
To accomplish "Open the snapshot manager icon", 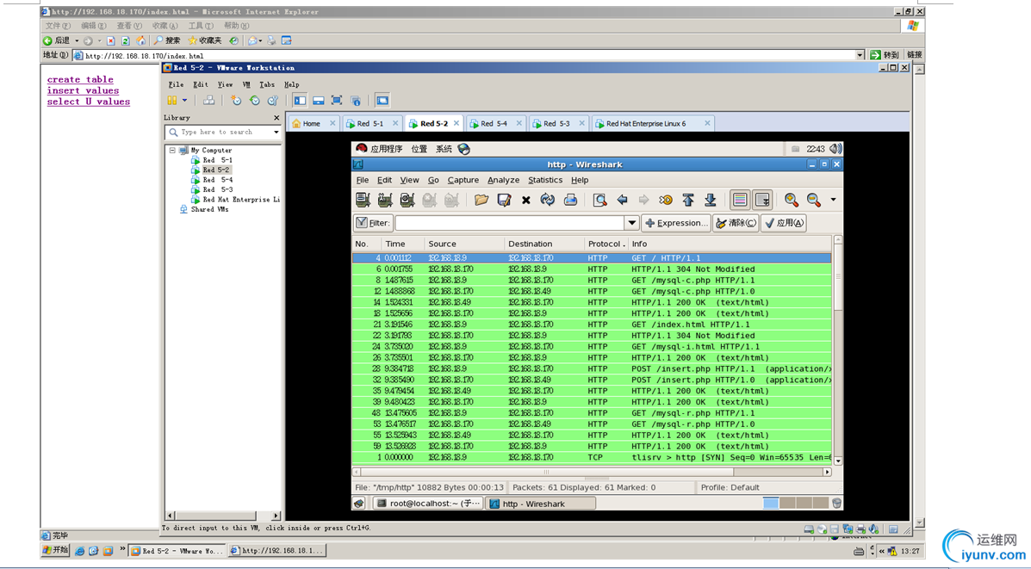I will pyautogui.click(x=273, y=101).
